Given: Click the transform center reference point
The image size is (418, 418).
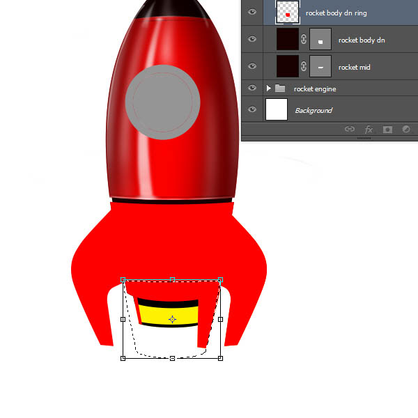Looking at the screenshot, I should tap(172, 319).
